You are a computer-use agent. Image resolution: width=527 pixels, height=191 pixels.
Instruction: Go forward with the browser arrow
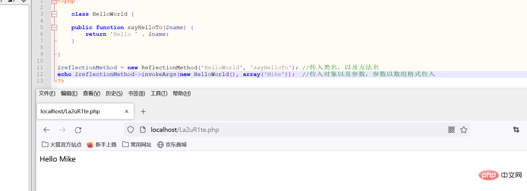tap(62, 130)
